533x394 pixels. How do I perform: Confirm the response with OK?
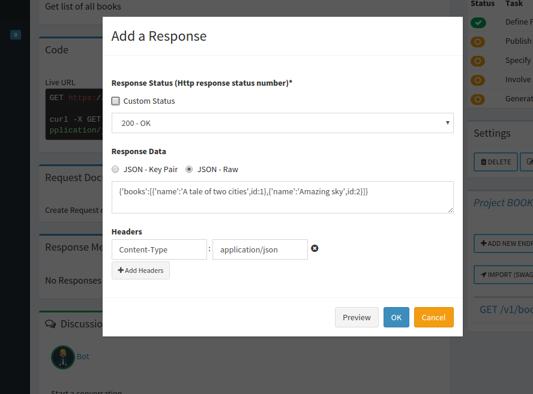click(x=396, y=317)
